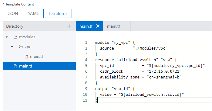This screenshot has width=212, height=111.
Task: Click file icon of highlighted root main.tf
Action: click(x=15, y=66)
